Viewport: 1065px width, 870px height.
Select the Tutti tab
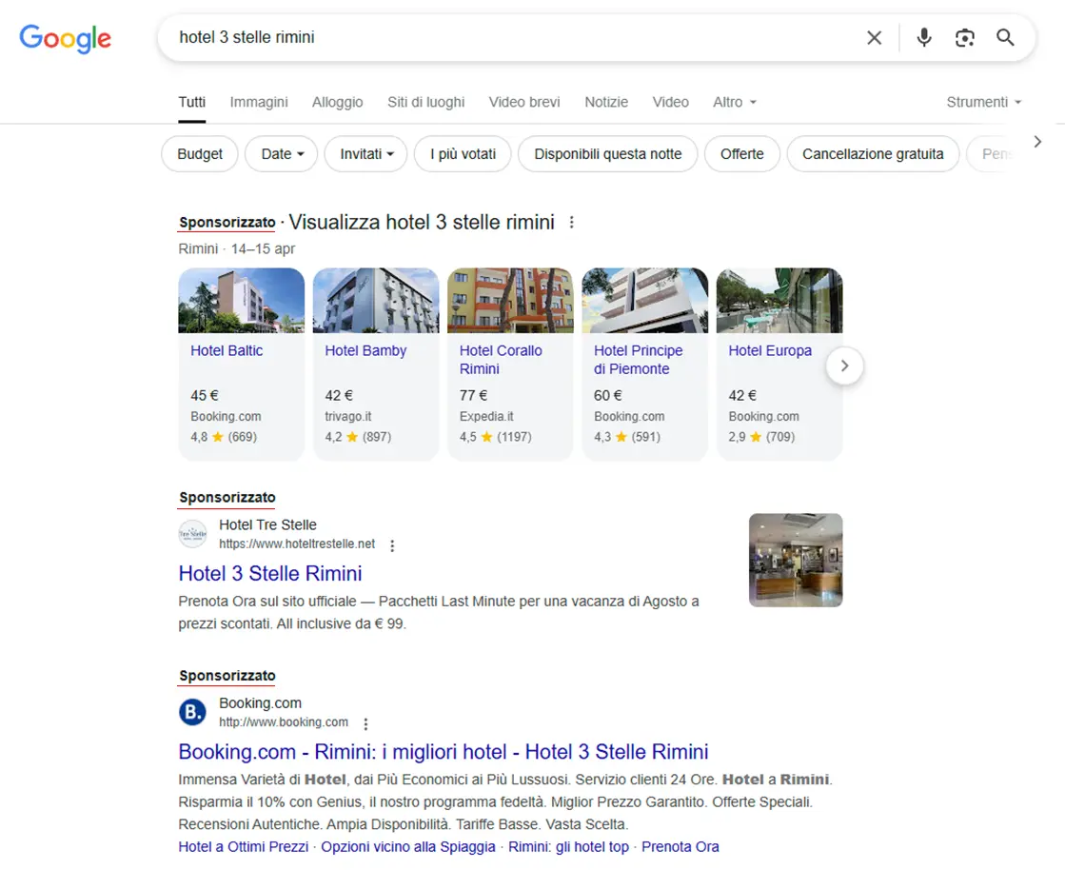click(x=192, y=102)
